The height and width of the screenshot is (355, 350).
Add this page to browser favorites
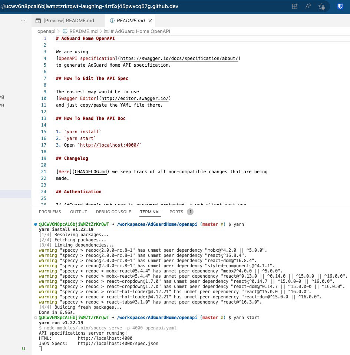(x=321, y=6)
